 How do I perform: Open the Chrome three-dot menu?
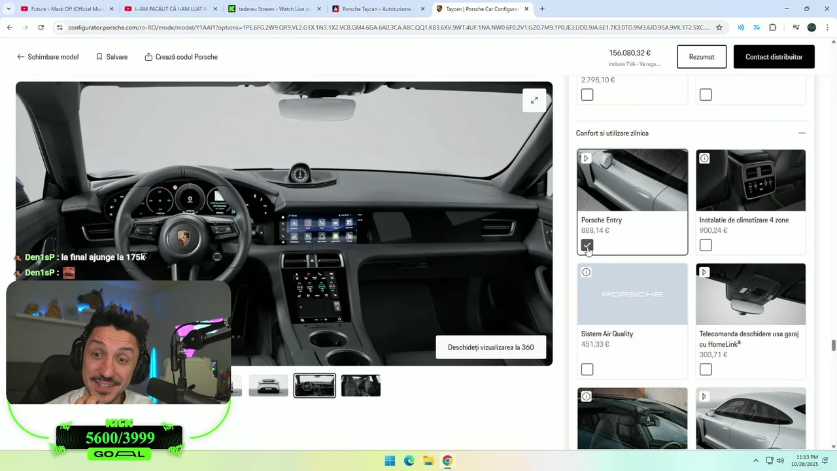point(827,27)
